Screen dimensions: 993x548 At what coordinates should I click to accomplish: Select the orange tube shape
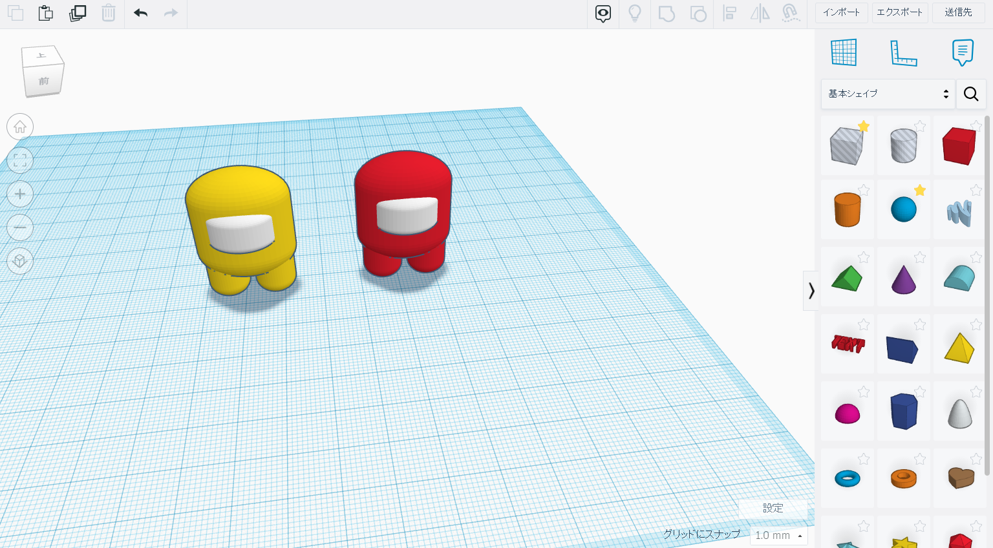coord(903,479)
